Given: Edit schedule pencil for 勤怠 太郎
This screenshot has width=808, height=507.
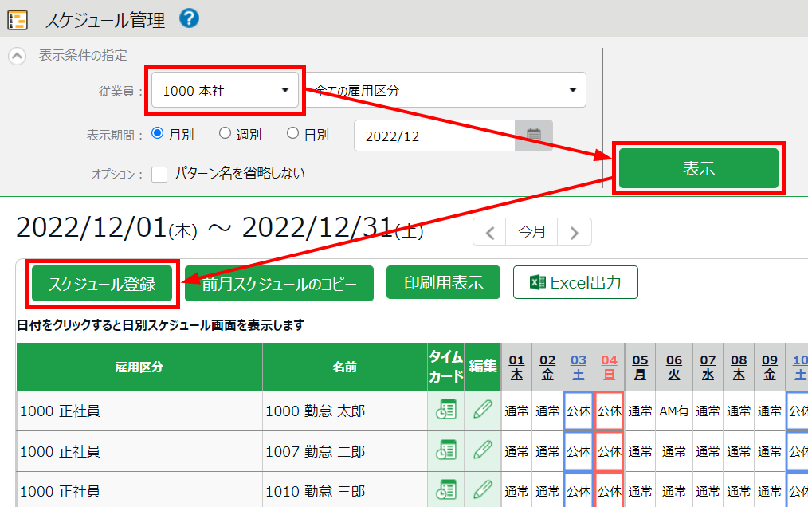Looking at the screenshot, I should [482, 411].
